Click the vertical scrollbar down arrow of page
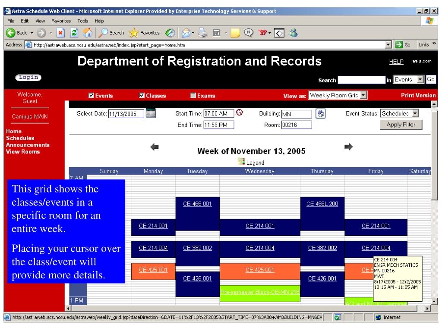This screenshot has width=442, height=331. click(434, 301)
